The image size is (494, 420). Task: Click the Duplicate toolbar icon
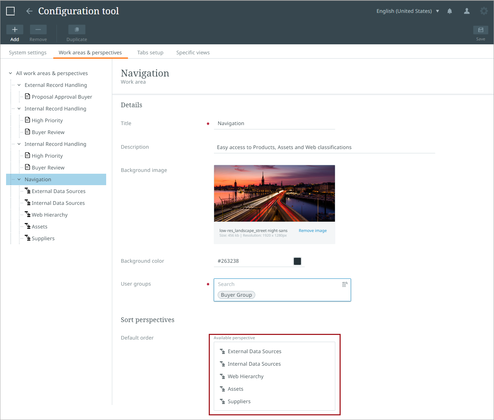pos(76,30)
